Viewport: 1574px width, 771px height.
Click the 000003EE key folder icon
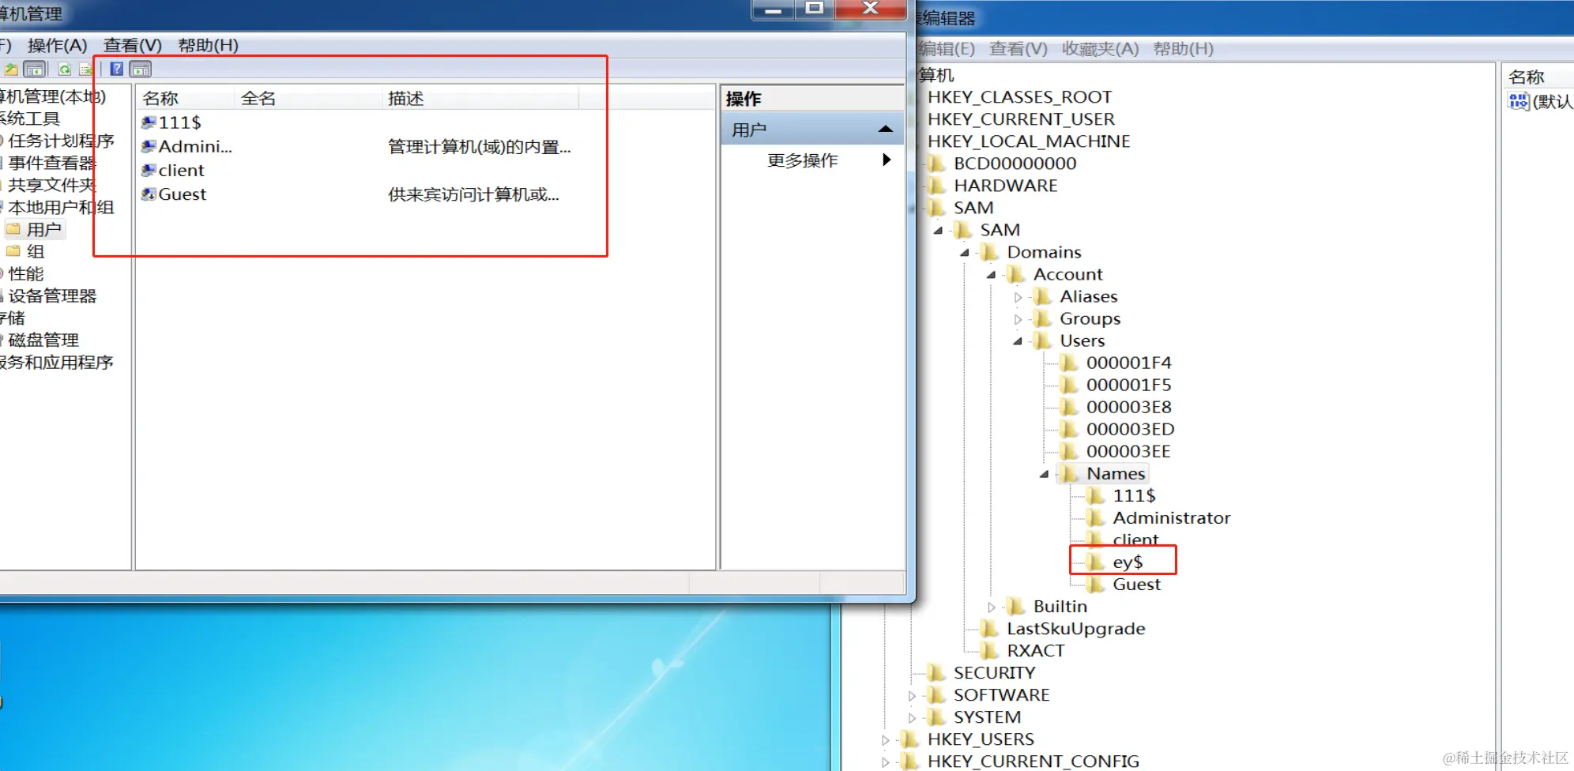[x=1069, y=451]
